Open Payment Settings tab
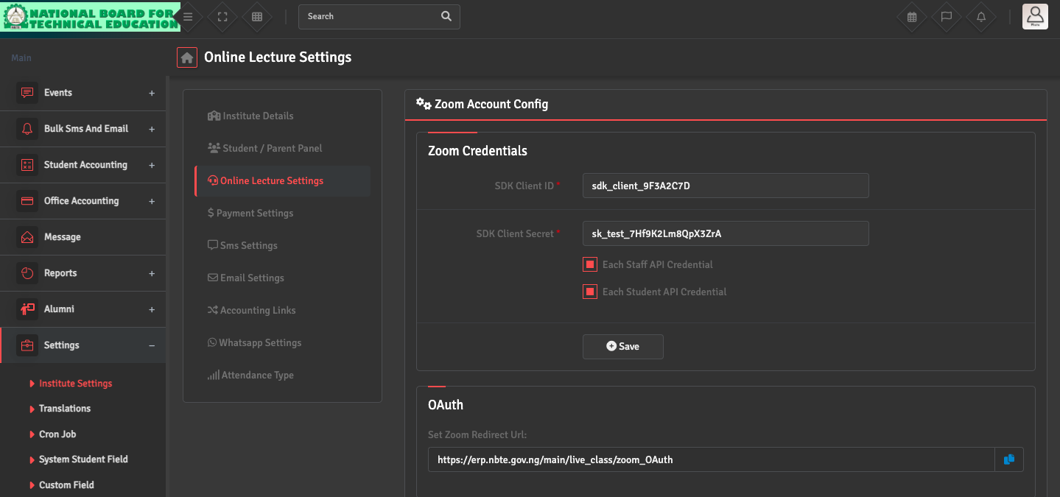The image size is (1060, 497). click(254, 213)
